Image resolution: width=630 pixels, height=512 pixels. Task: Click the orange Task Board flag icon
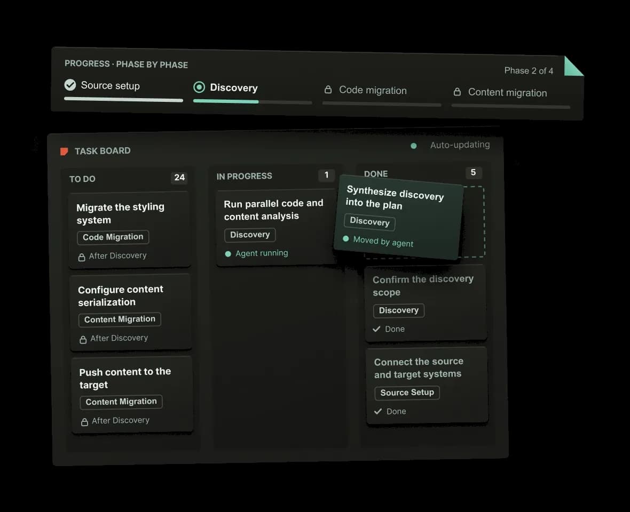point(64,151)
